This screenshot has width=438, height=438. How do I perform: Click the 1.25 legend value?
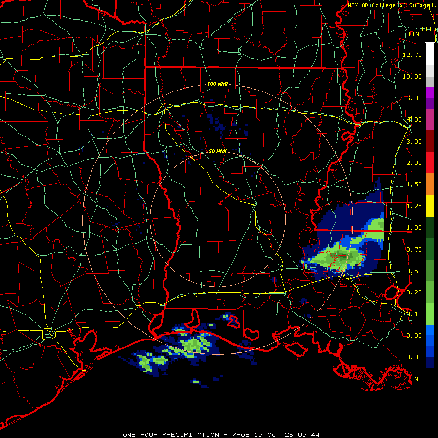[414, 206]
